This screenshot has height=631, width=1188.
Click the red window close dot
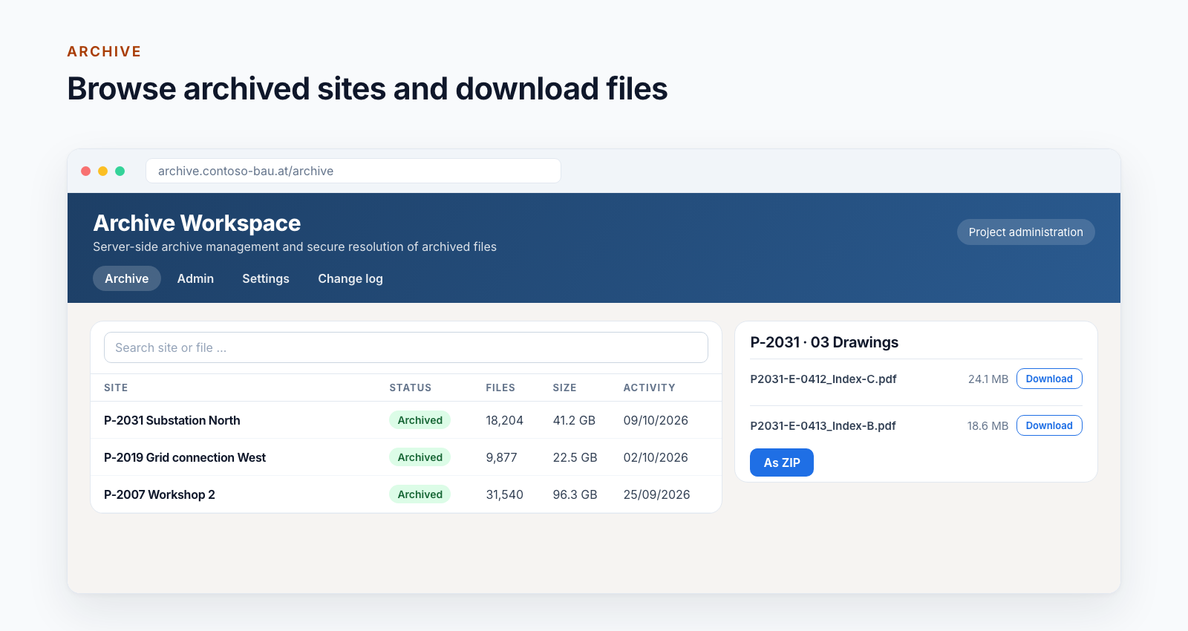(x=85, y=171)
